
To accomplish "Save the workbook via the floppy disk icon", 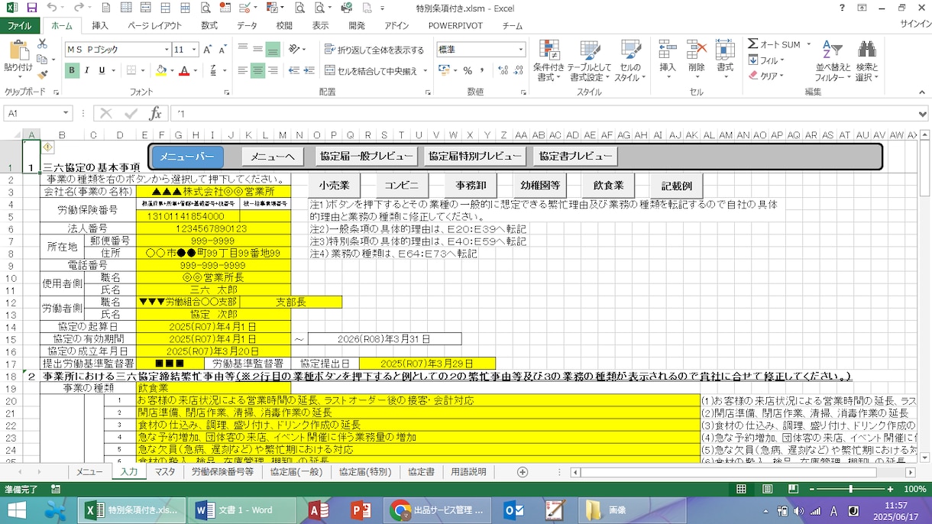I will [x=31, y=8].
